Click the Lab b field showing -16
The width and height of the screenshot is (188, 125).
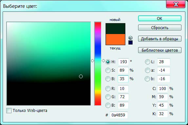point(164,79)
